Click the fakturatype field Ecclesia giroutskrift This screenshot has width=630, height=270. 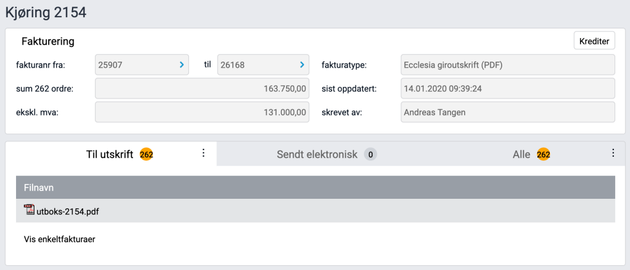pos(508,65)
